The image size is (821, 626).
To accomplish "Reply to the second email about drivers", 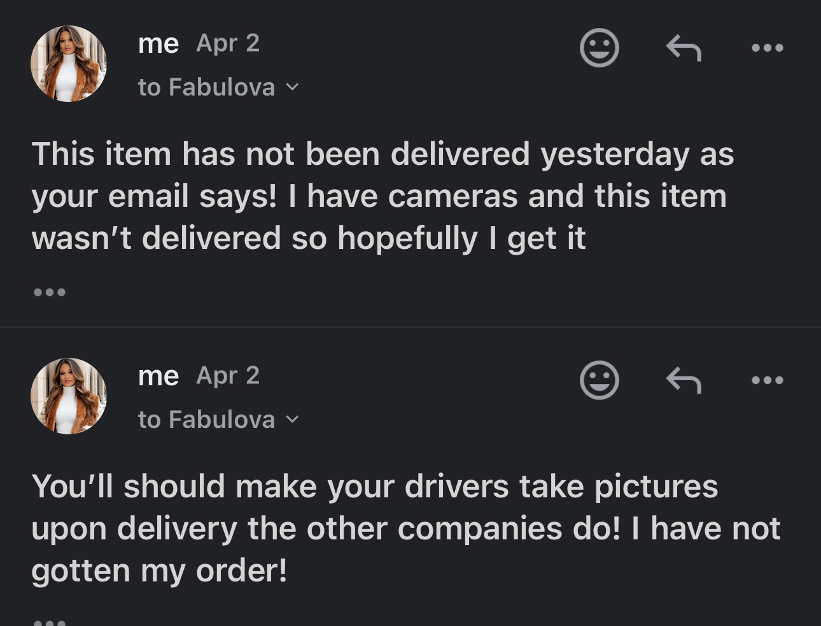I will (x=684, y=380).
